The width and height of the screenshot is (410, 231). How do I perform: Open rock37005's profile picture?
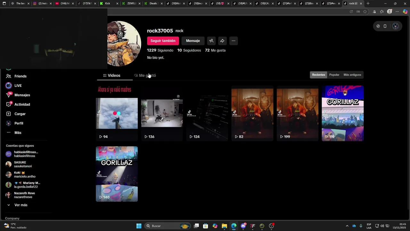pos(124,43)
